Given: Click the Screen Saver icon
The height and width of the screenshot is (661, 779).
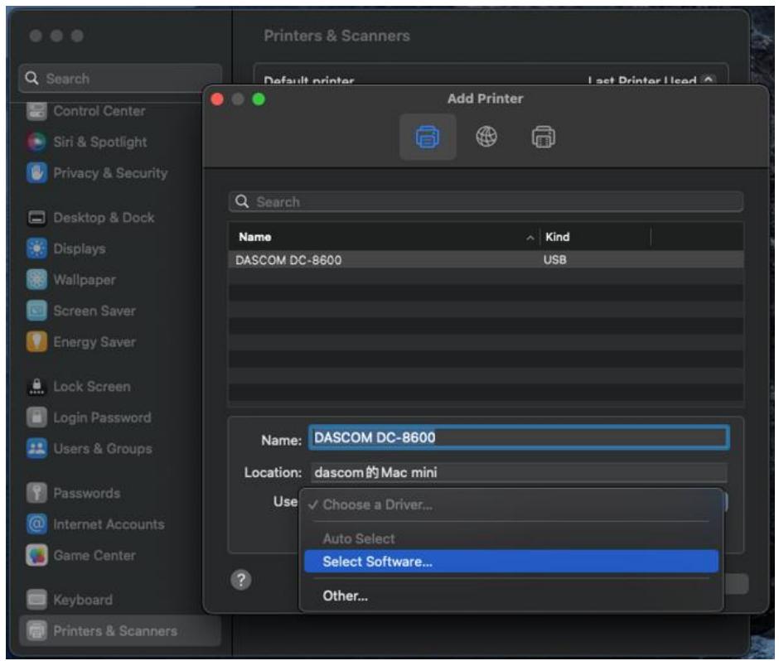Looking at the screenshot, I should [x=36, y=311].
